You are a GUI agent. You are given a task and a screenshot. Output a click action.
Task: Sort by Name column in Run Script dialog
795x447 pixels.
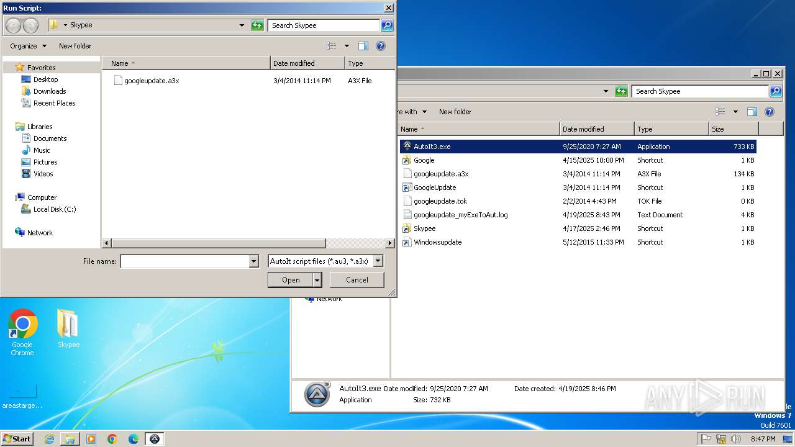[x=186, y=63]
